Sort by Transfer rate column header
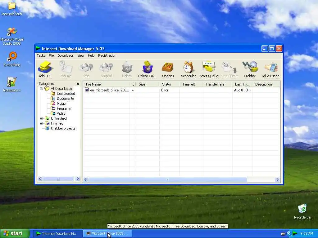The width and height of the screenshot is (318, 238). click(x=217, y=84)
